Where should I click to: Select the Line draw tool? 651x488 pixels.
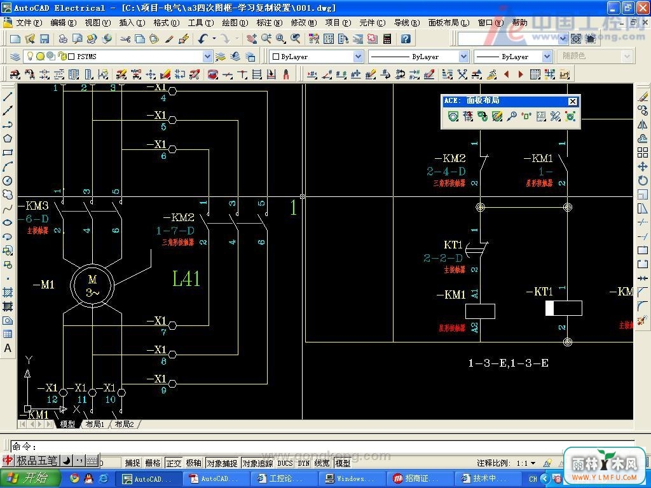(8, 97)
